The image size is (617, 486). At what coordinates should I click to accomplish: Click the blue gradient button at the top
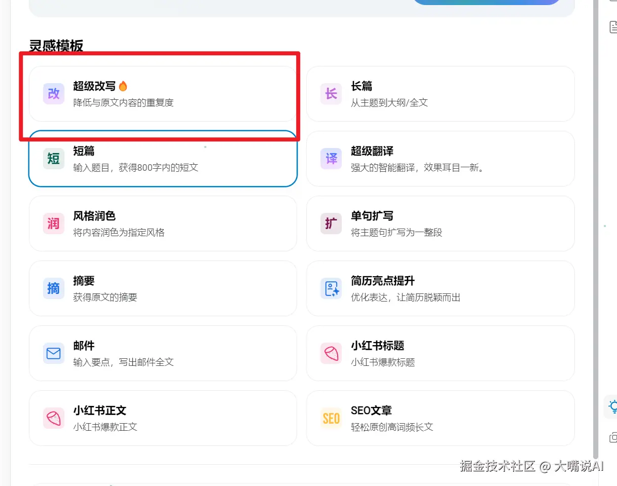[x=487, y=2]
